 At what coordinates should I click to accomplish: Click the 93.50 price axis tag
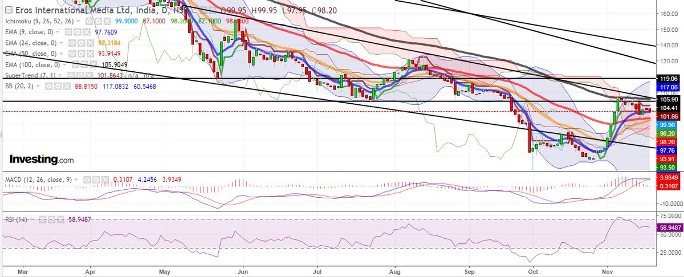click(668, 168)
